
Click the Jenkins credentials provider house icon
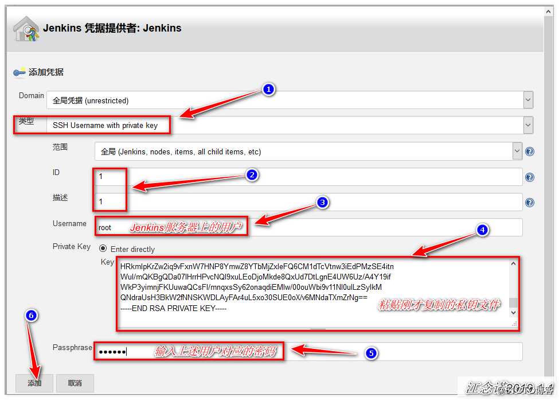pos(26,29)
